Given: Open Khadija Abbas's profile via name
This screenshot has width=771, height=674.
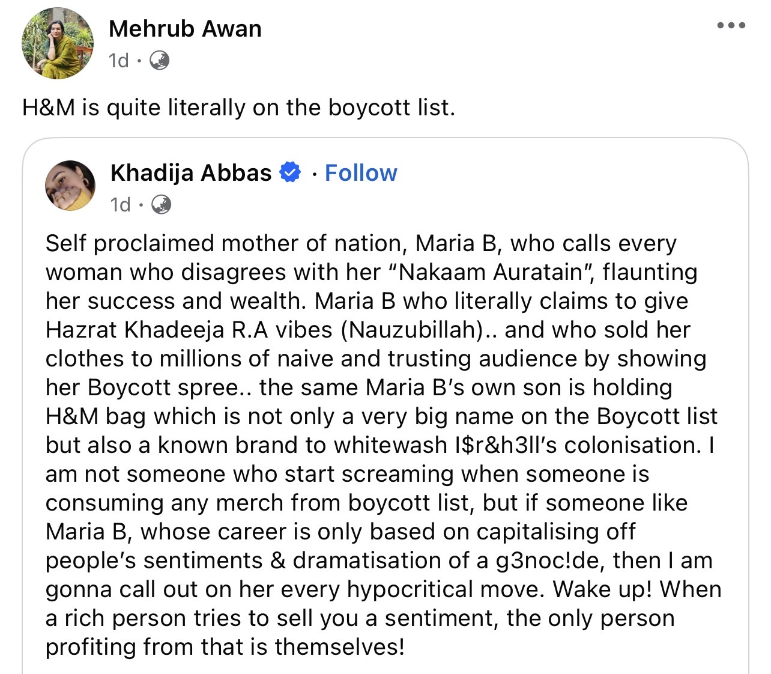Looking at the screenshot, I should (191, 173).
